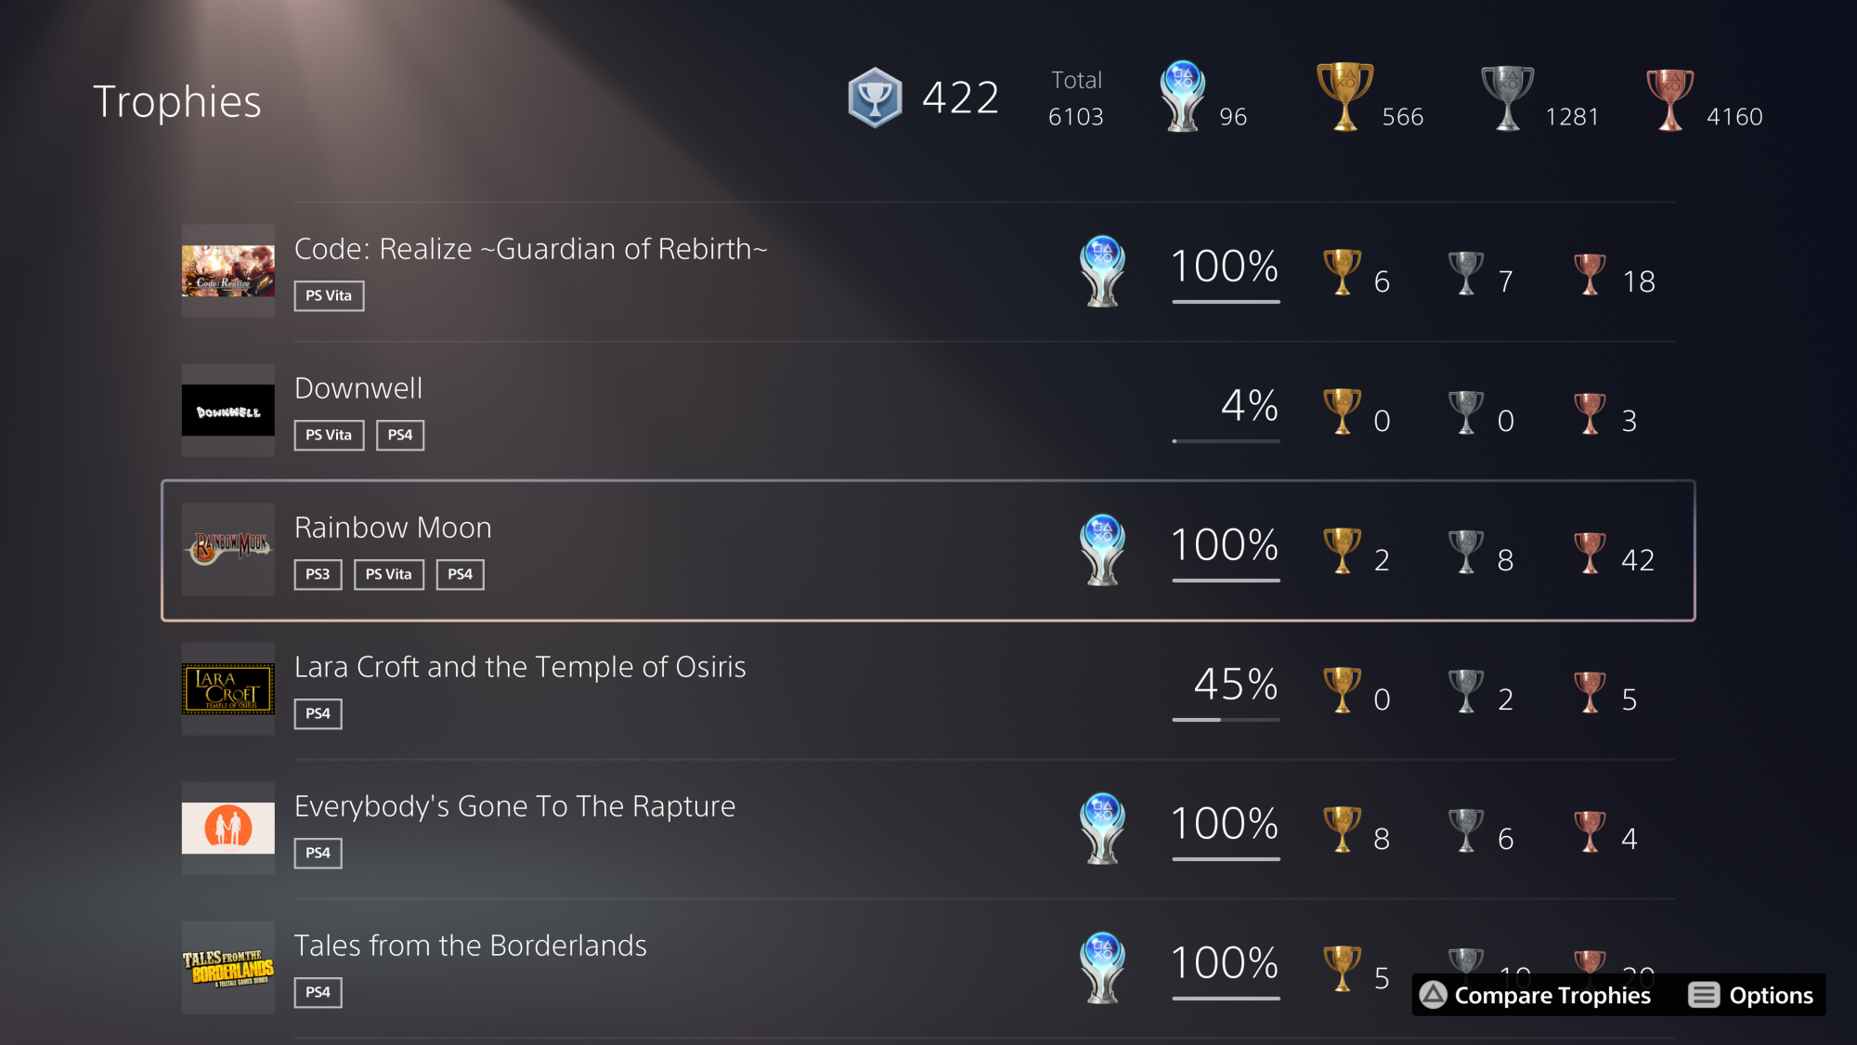Click the Trophies heading
This screenshot has width=1857, height=1045.
[175, 102]
